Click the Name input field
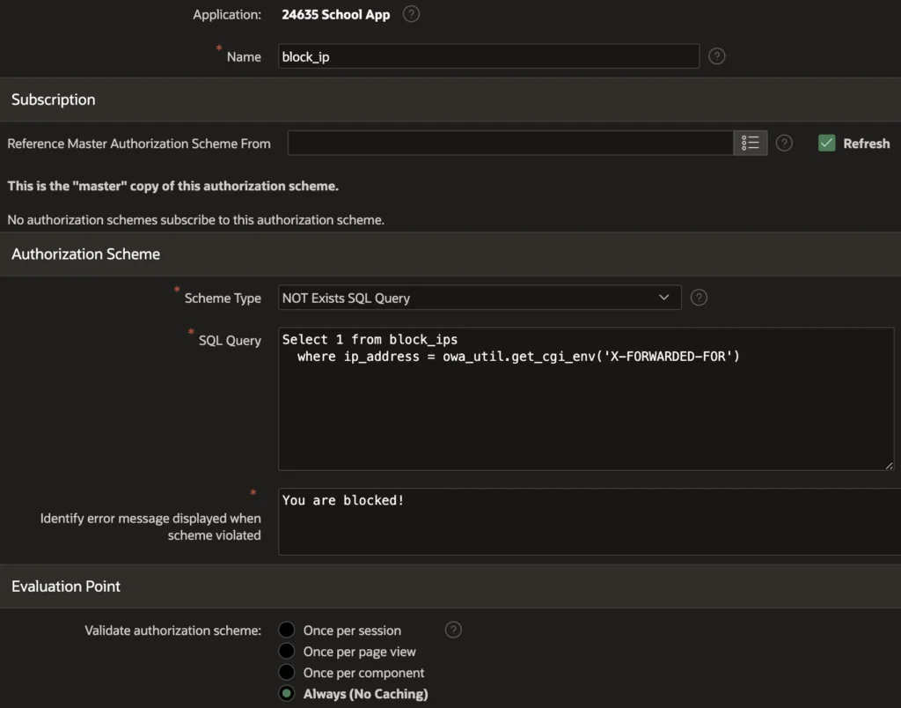 tap(488, 56)
